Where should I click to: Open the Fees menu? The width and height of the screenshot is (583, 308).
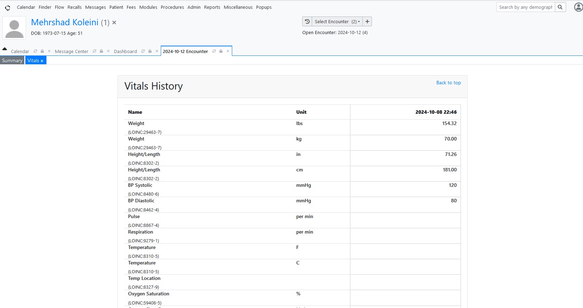click(131, 7)
